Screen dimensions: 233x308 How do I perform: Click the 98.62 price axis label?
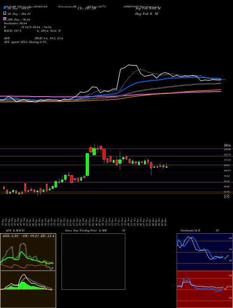coord(227,176)
